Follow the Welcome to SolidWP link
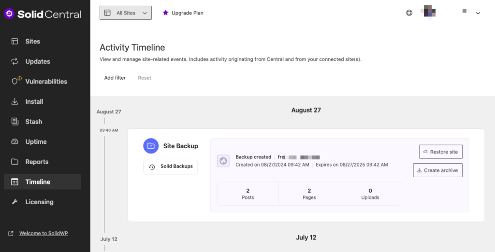Viewport: 495px width, 252px height. (x=44, y=233)
